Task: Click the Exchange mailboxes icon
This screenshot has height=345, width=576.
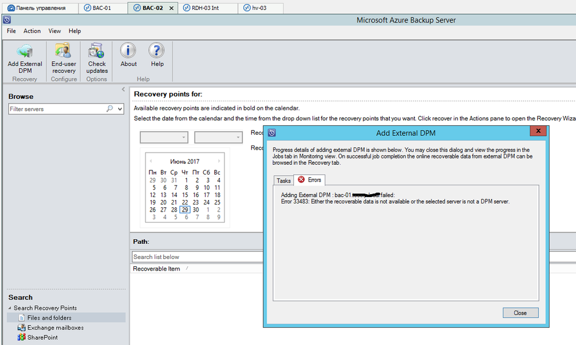Action: coord(22,327)
